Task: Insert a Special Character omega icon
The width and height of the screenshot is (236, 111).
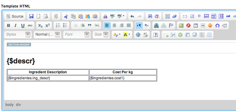Action: tap(217, 25)
